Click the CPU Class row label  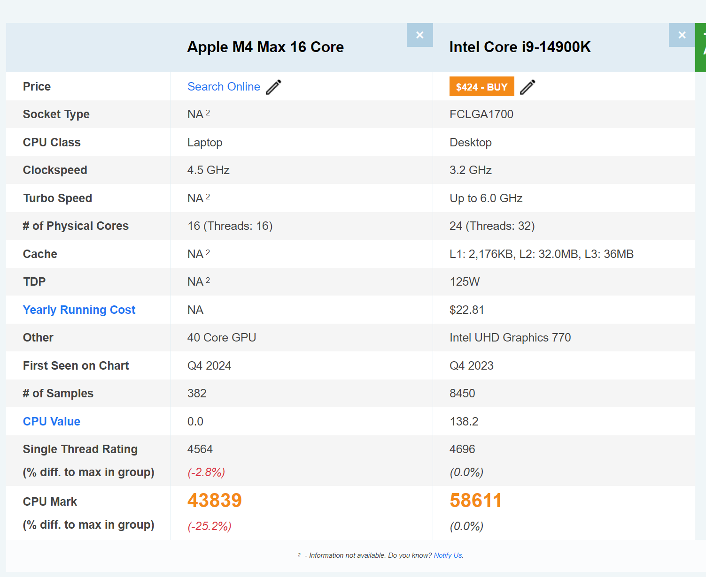(52, 143)
